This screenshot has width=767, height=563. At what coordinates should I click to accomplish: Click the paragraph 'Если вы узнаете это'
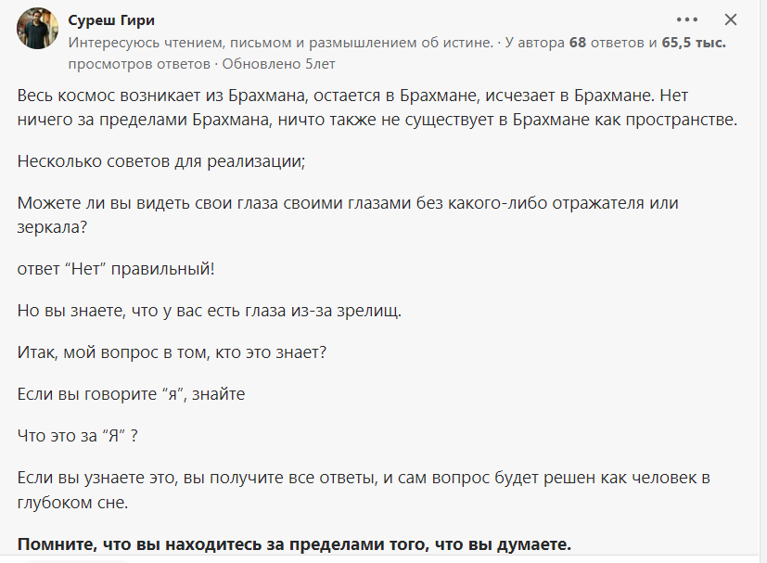(x=364, y=478)
